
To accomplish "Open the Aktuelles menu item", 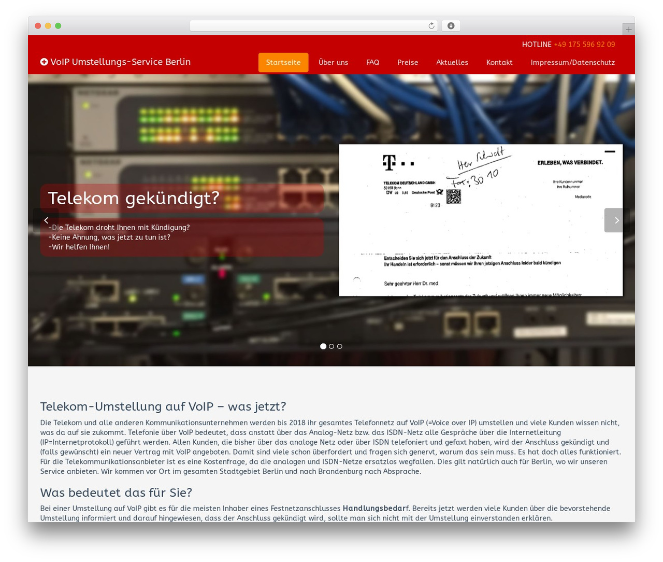I will [x=452, y=62].
